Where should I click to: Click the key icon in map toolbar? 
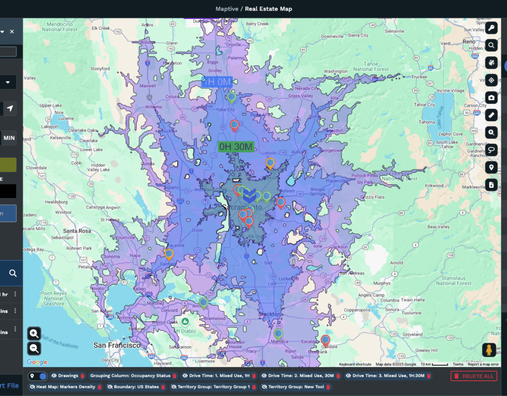(492, 29)
